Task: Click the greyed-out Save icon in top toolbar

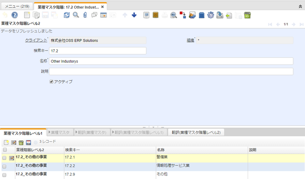Action: coord(46,15)
